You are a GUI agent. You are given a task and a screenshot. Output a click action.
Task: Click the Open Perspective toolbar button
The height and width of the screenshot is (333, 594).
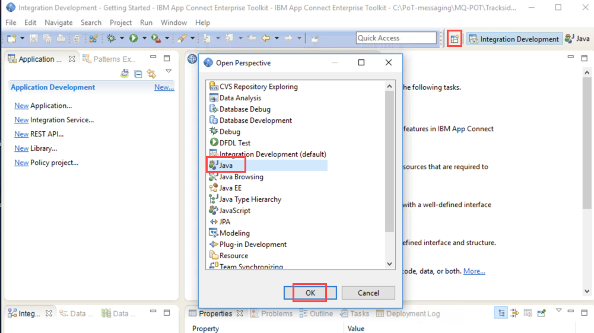pyautogui.click(x=454, y=39)
